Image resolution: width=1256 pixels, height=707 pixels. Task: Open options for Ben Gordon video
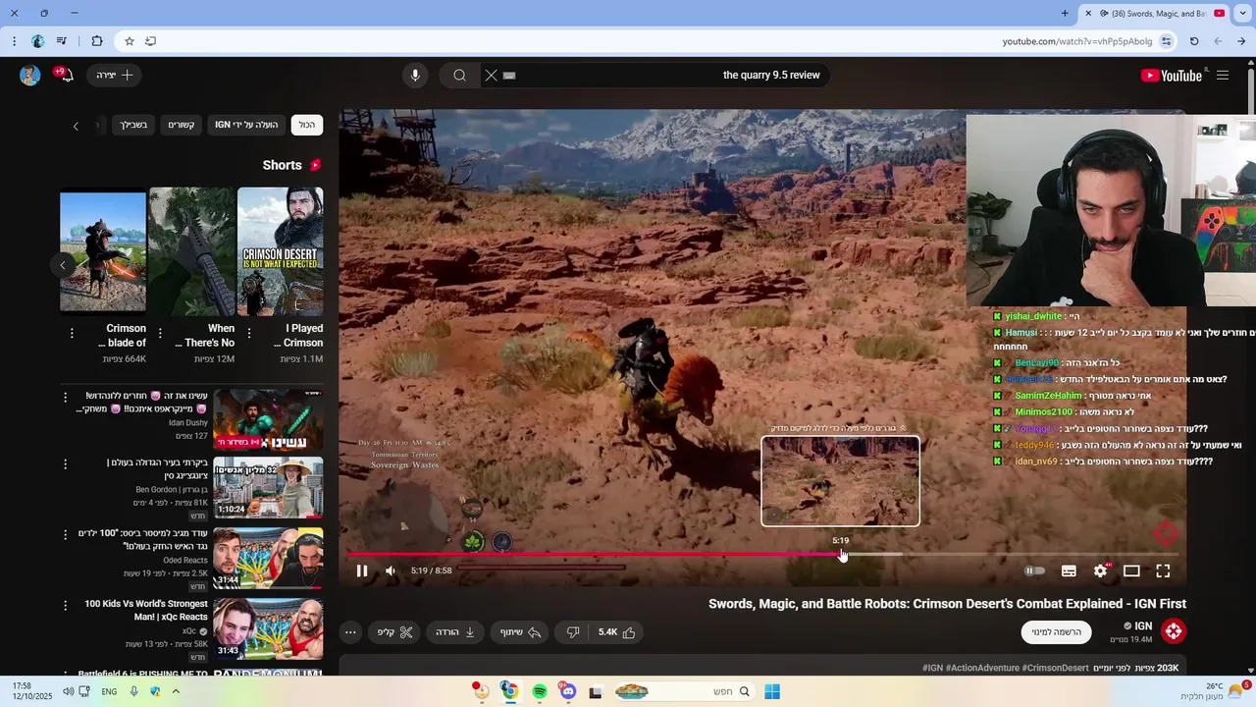click(66, 463)
